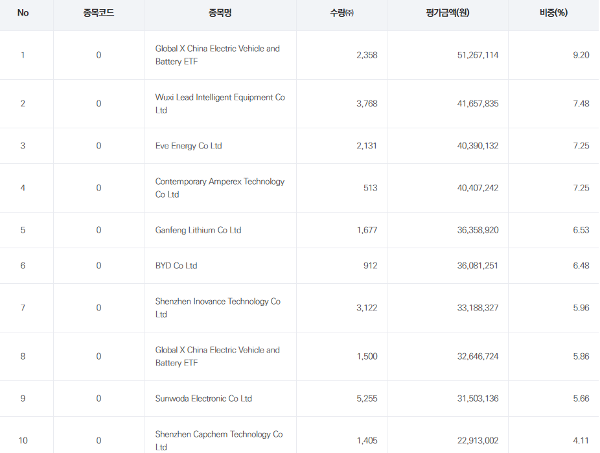
Task: Click row number 3
Action: click(23, 146)
